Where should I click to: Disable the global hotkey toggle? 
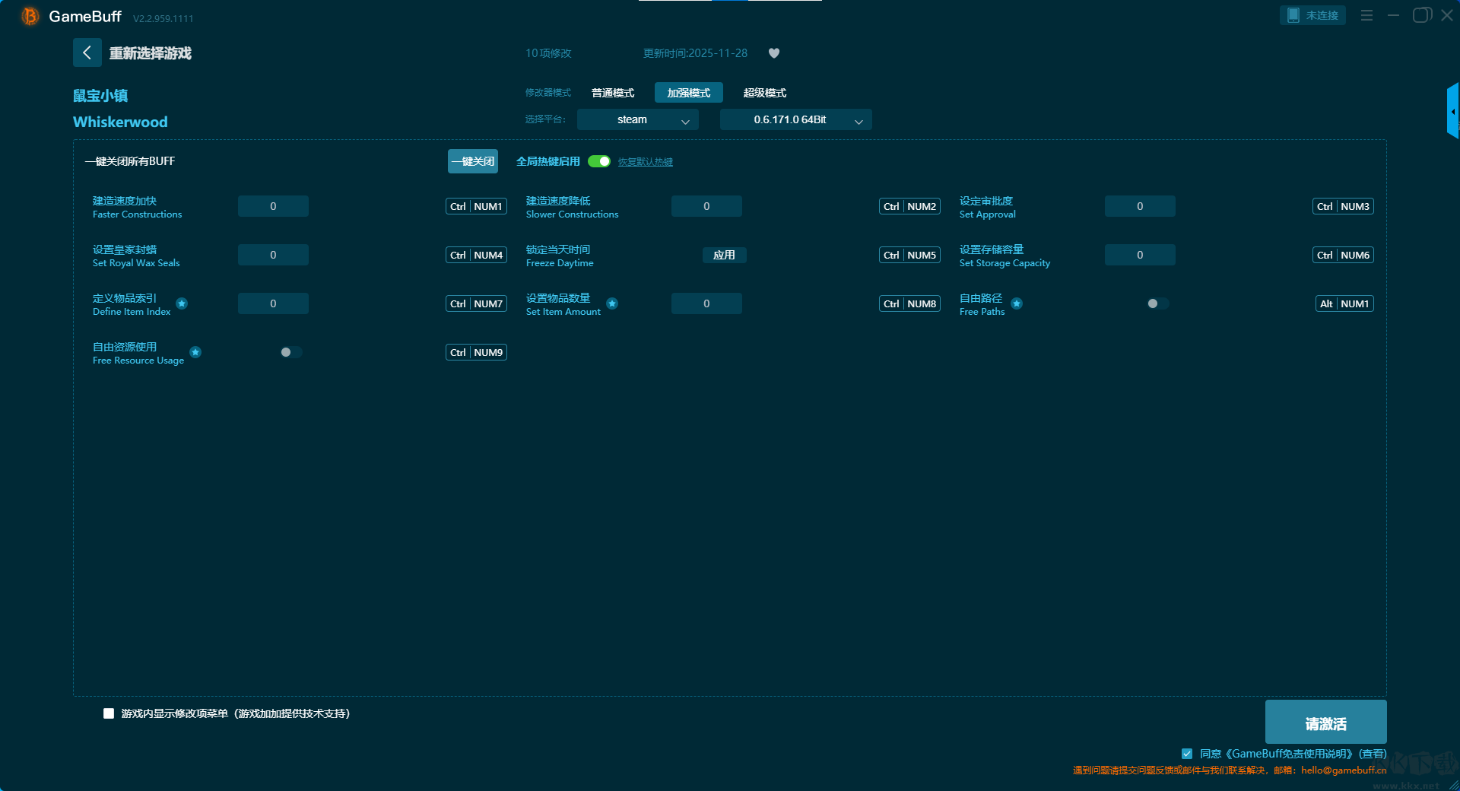[599, 161]
